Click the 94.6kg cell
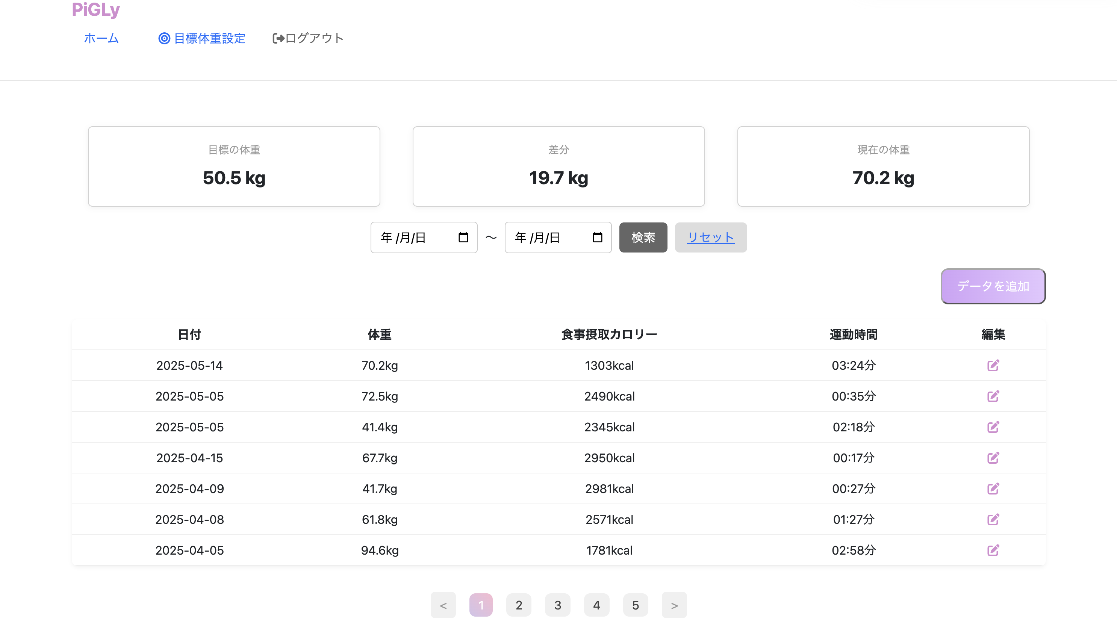 point(380,550)
